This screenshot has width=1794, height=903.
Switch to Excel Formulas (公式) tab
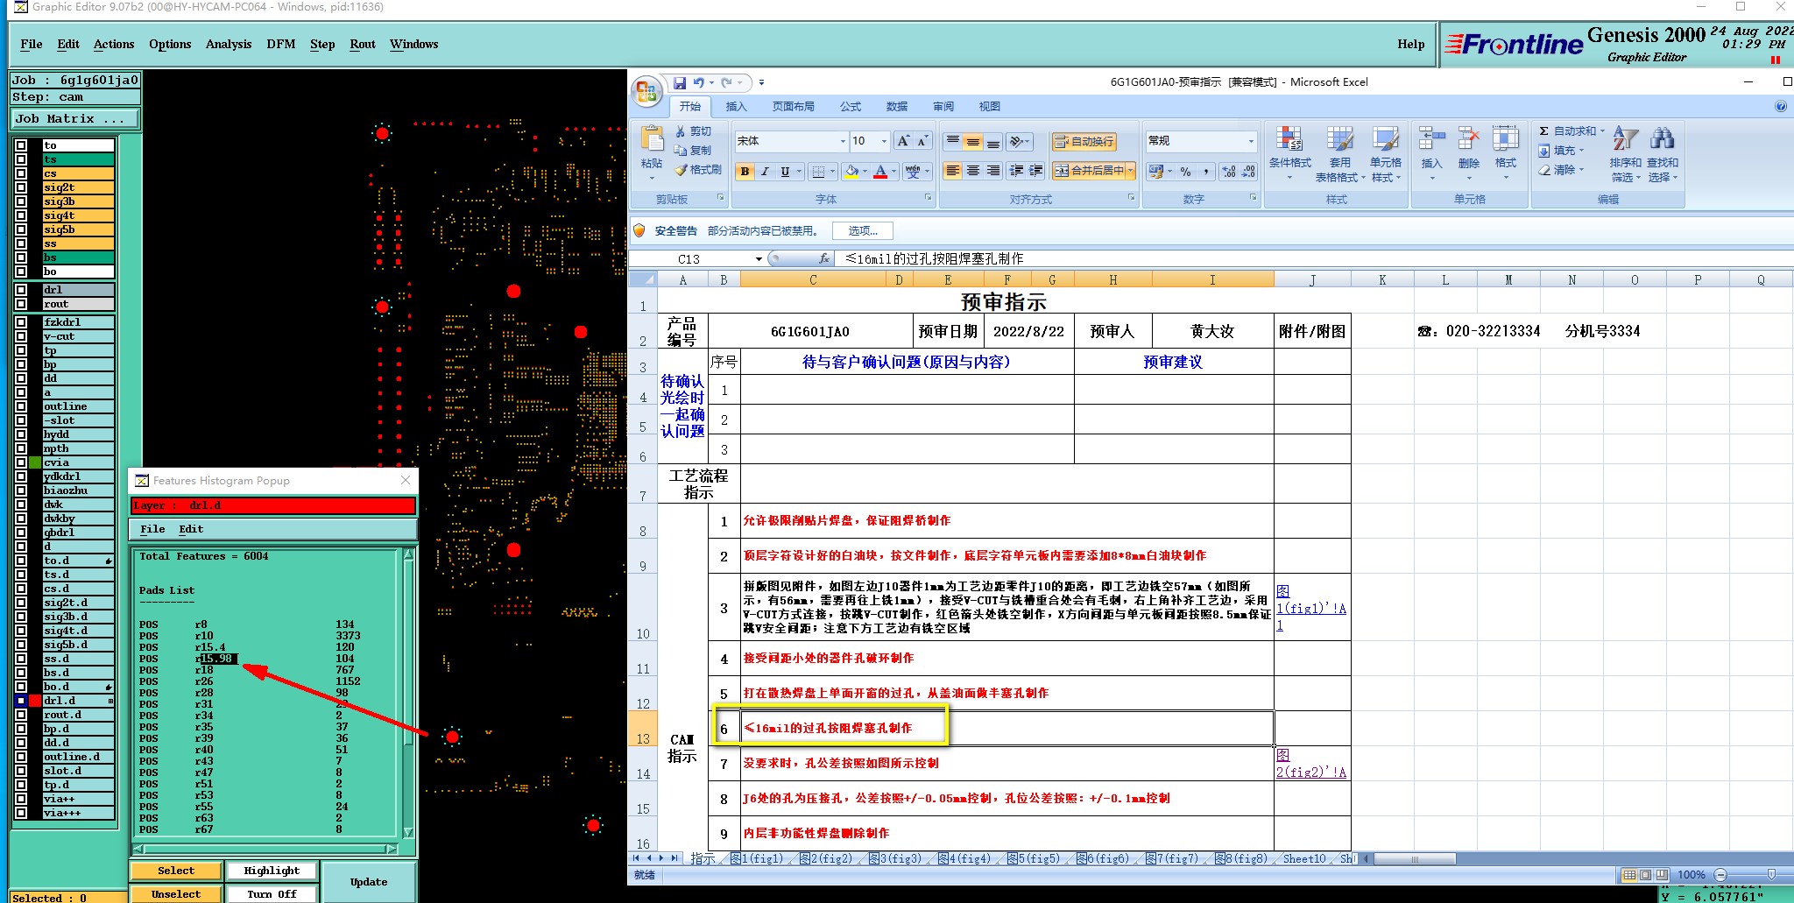pos(851,107)
